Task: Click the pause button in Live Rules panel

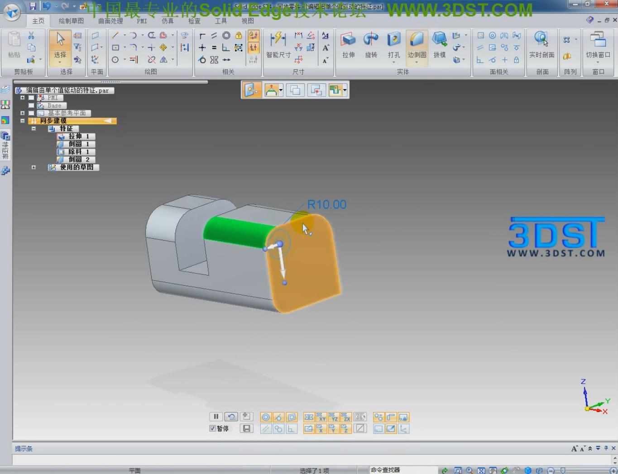Action: coord(216,417)
